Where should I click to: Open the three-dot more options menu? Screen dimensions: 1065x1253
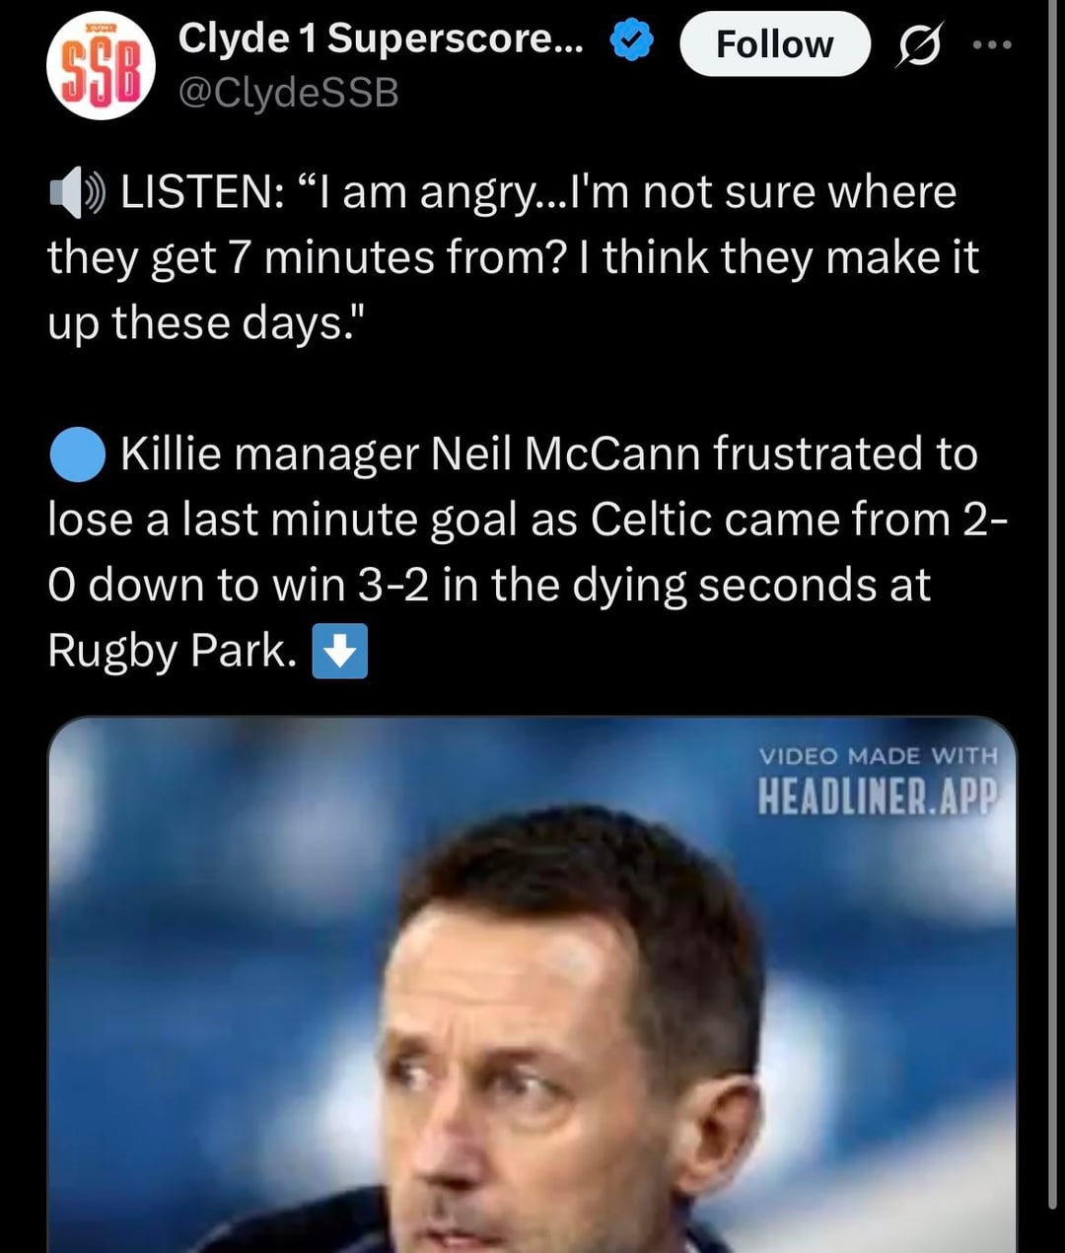coord(991,44)
